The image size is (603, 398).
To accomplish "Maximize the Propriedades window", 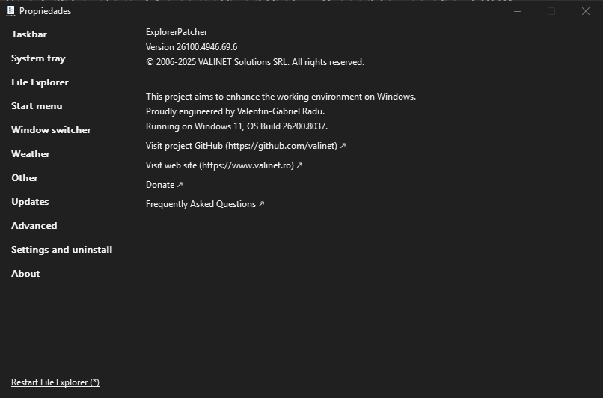I will (551, 11).
